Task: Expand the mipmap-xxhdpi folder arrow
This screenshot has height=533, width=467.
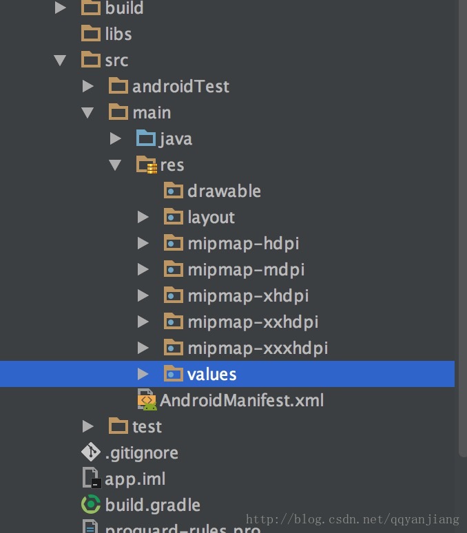Action: click(x=143, y=322)
